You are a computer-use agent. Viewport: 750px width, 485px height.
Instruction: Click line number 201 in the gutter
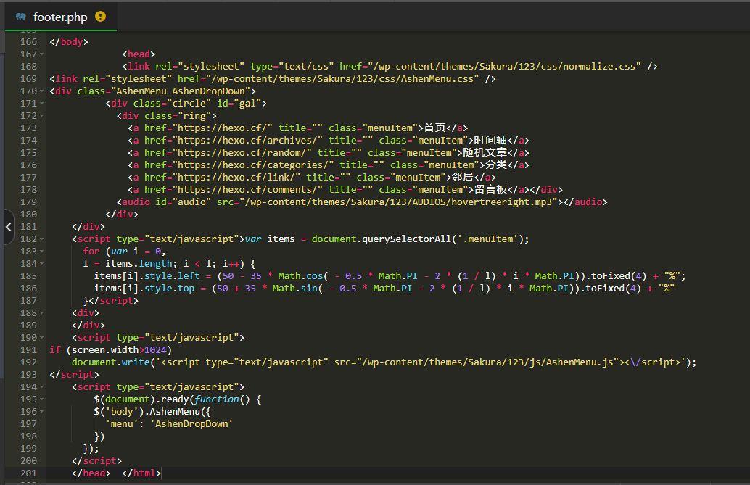point(28,473)
